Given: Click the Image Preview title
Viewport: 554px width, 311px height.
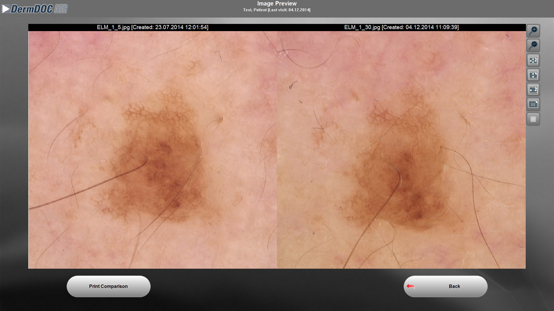Looking at the screenshot, I should pos(277,3).
